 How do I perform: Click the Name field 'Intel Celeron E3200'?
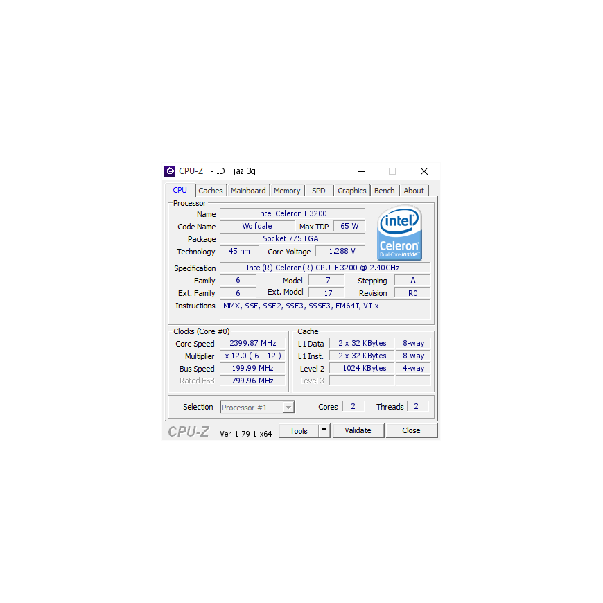(292, 213)
